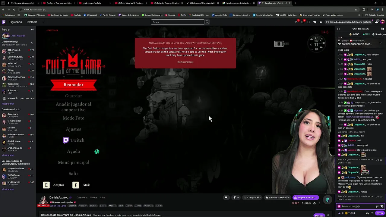Open chat community users list
The width and height of the screenshot is (386, 217).
tap(382, 29)
